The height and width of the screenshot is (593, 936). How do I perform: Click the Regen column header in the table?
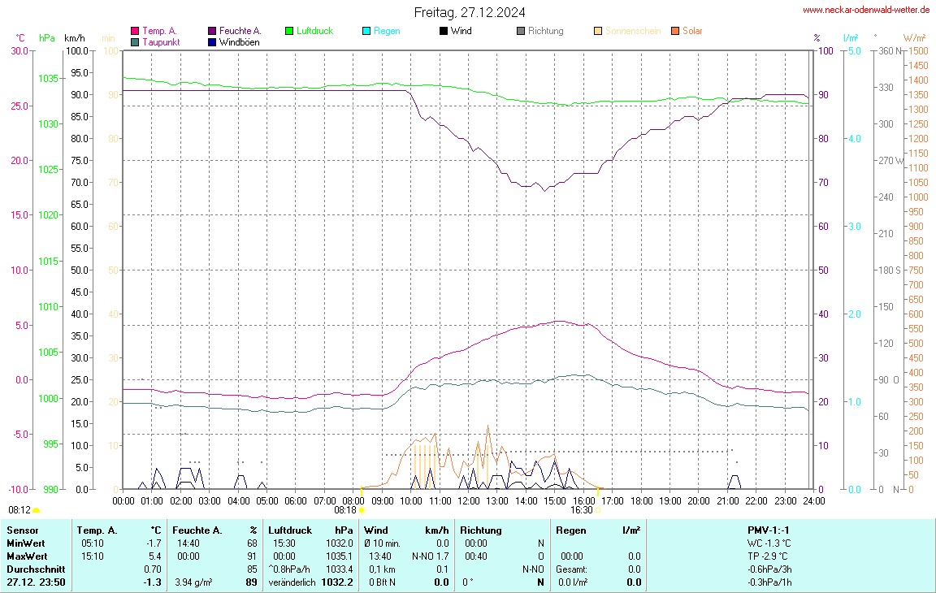click(x=571, y=530)
